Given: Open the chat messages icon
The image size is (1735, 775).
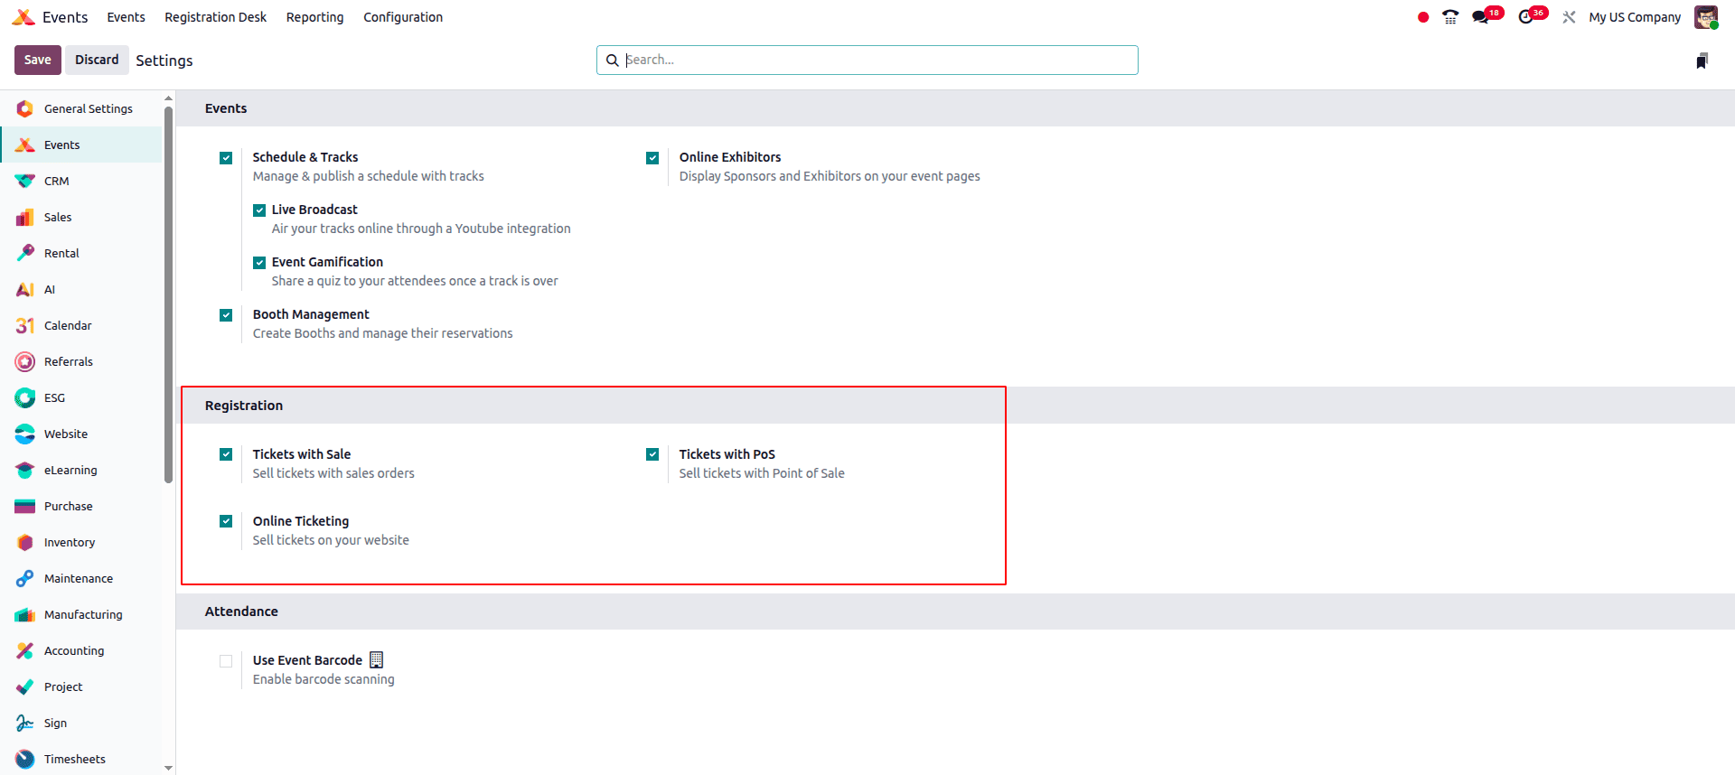Looking at the screenshot, I should [x=1480, y=17].
